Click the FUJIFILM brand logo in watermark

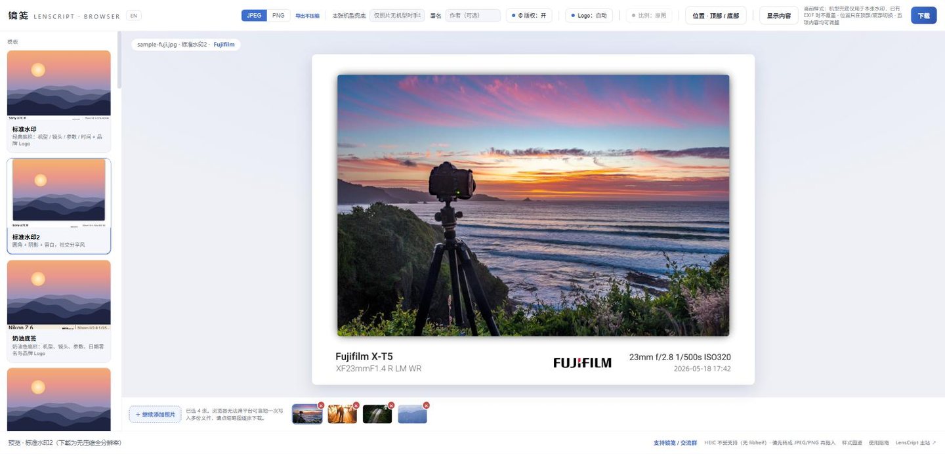582,363
